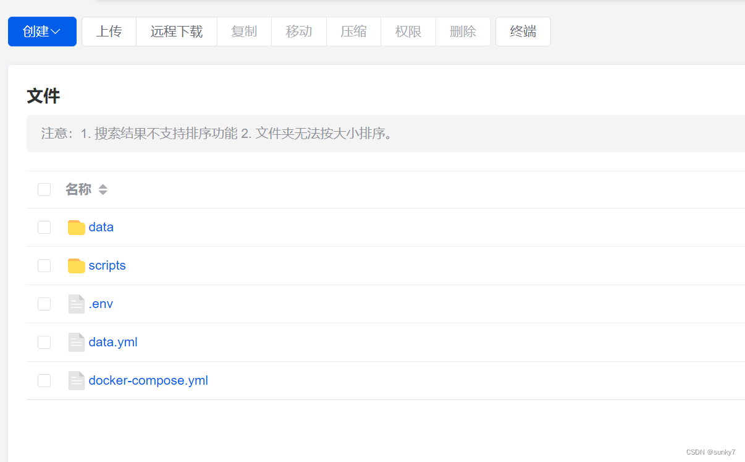
Task: Click the scripts folder icon
Action: [75, 265]
